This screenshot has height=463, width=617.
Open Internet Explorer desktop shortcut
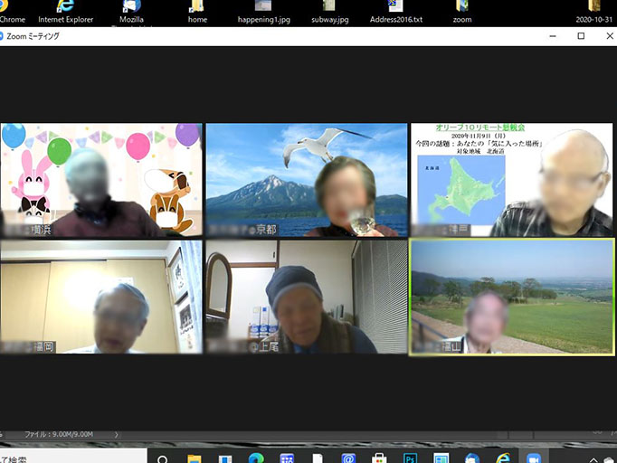coord(65,11)
